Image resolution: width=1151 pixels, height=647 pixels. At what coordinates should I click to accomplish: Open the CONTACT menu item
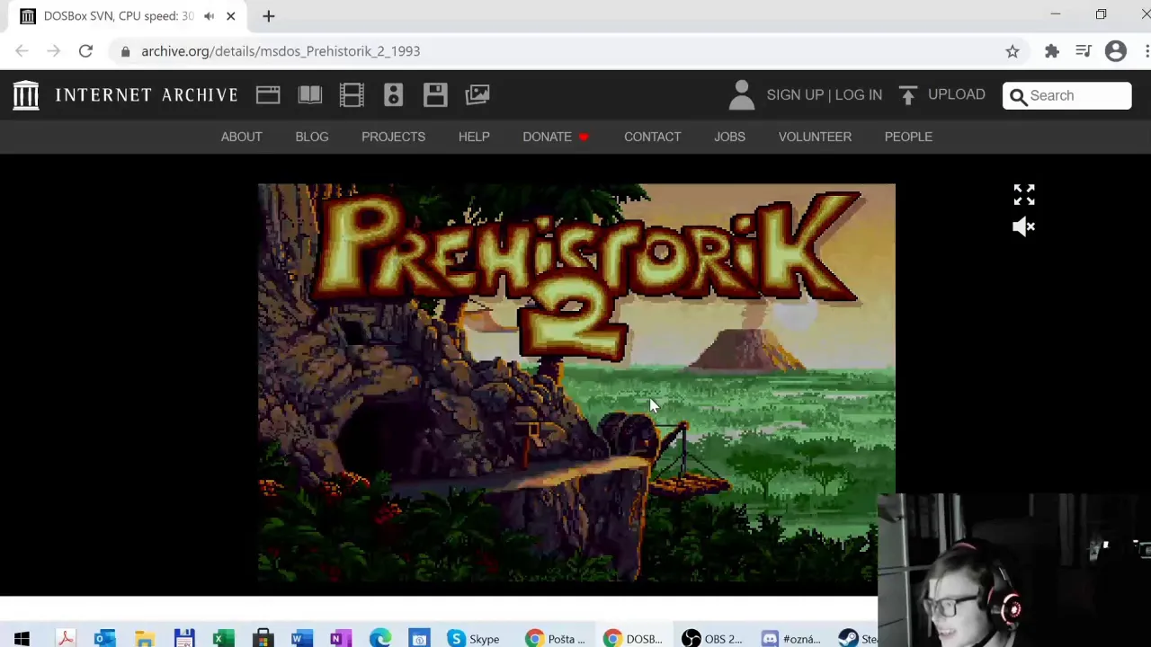[653, 137]
